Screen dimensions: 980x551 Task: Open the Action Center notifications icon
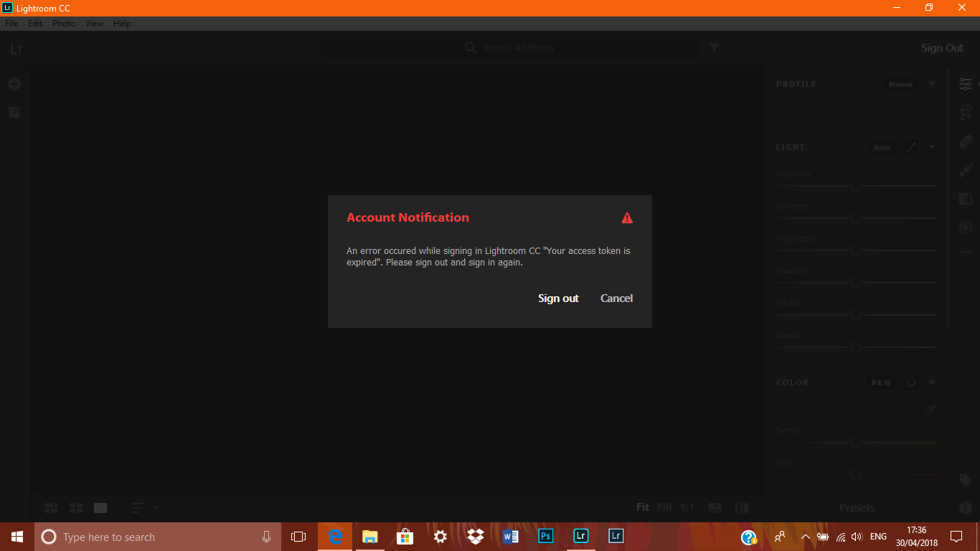pos(956,537)
